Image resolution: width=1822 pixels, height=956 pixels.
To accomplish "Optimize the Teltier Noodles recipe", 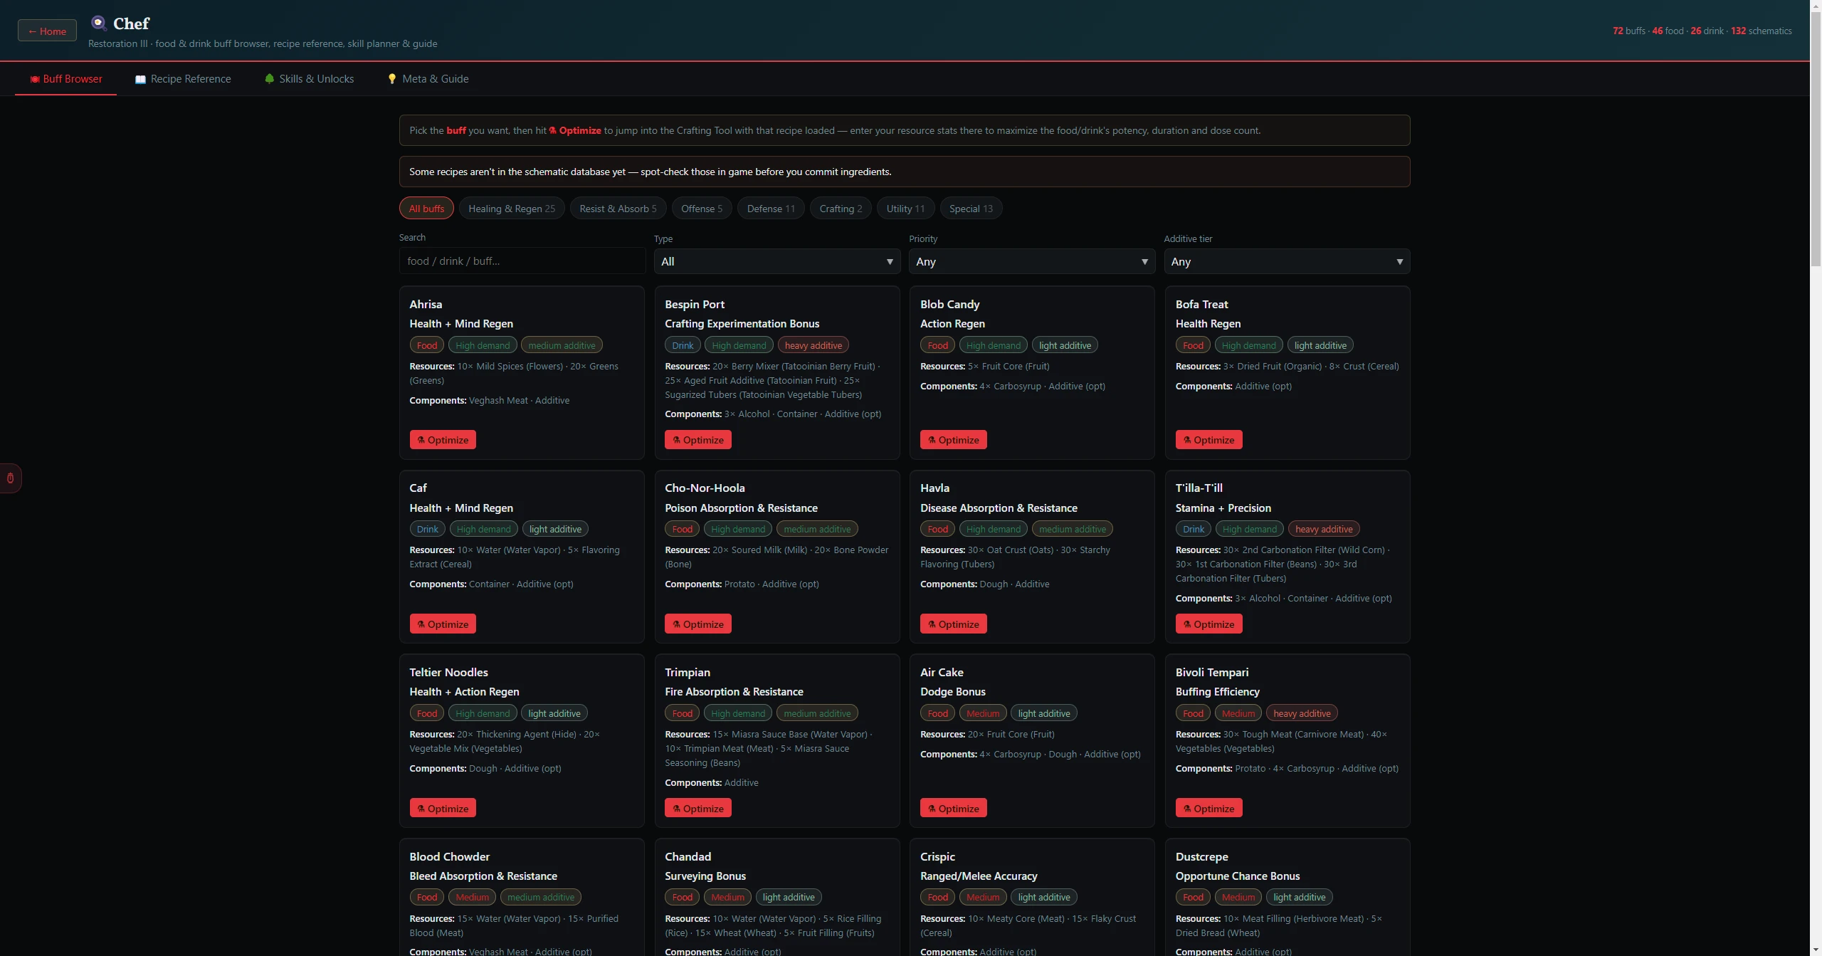I will point(443,809).
